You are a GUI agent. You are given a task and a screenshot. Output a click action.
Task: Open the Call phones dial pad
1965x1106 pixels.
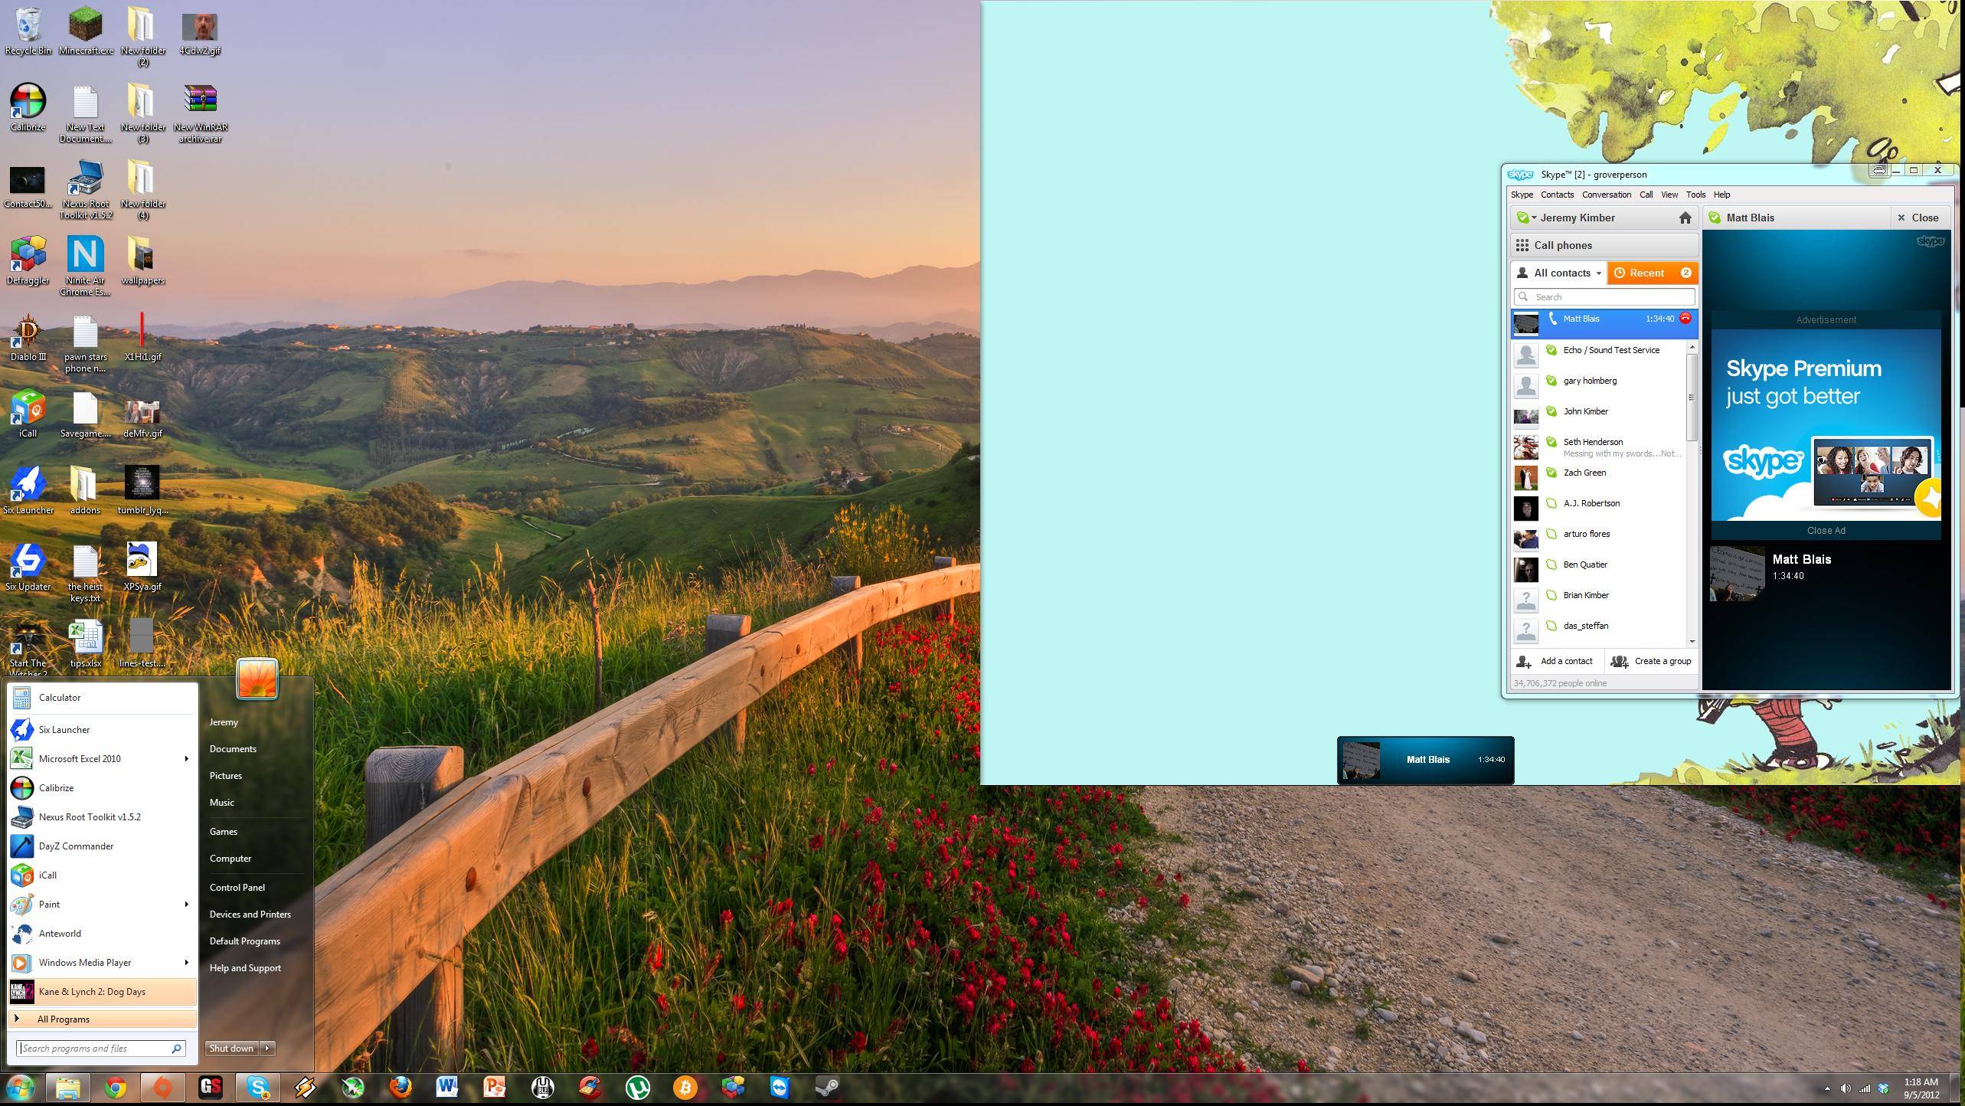pos(1604,246)
